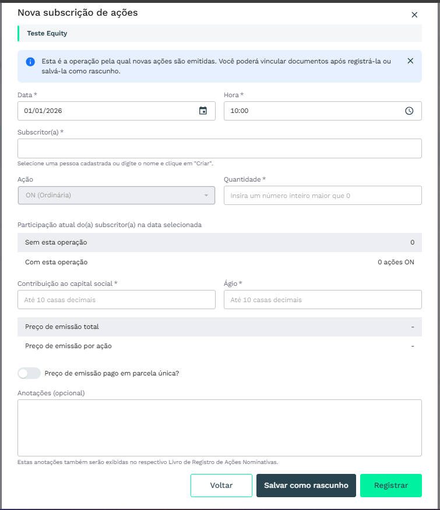
Task: Expand the Ação ON (Ordinária) dropdown
Action: (x=117, y=196)
